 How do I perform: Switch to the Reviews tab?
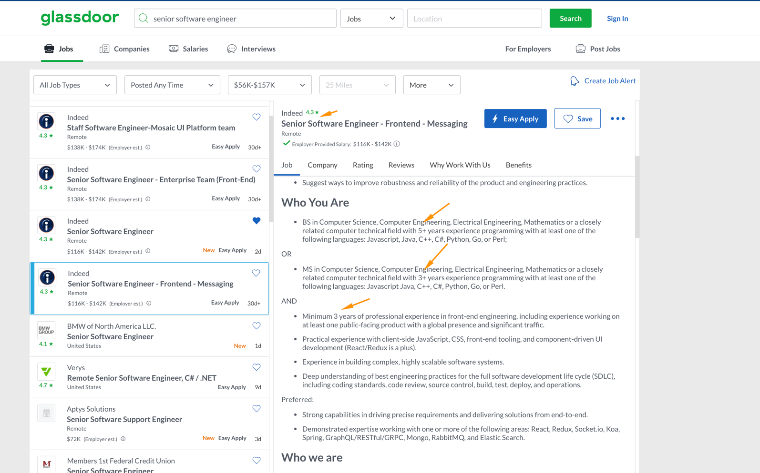point(401,165)
